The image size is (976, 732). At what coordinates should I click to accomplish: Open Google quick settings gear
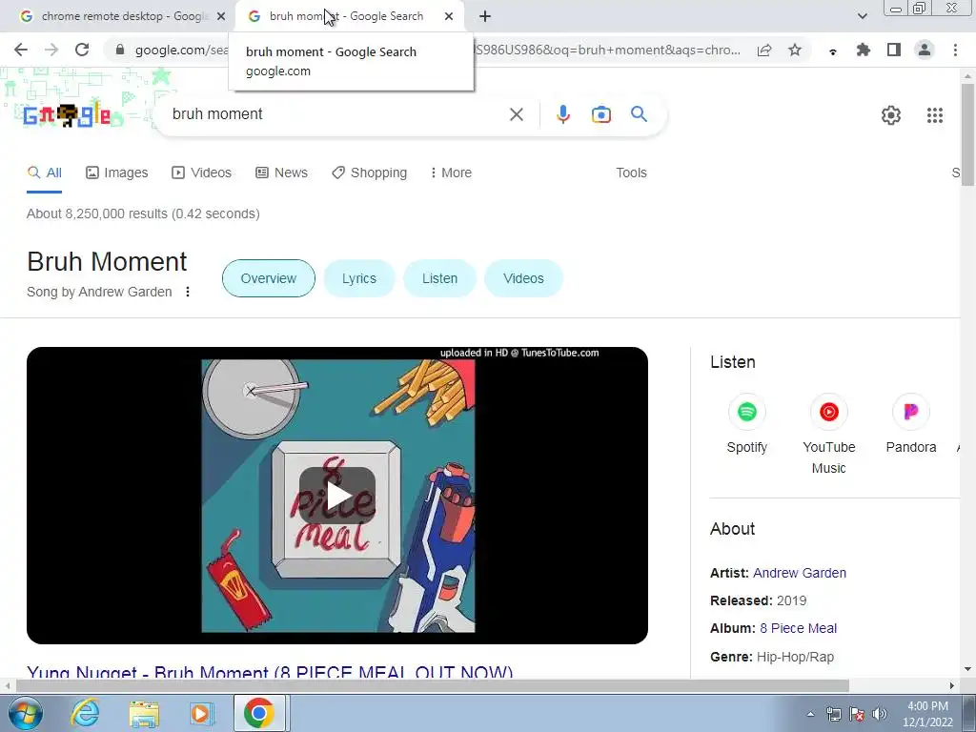click(891, 115)
